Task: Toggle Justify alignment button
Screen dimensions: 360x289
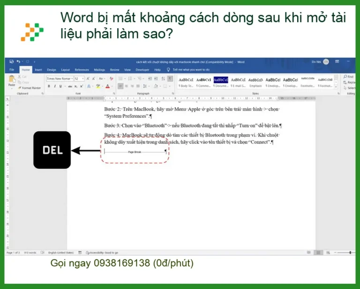Action: coord(138,86)
